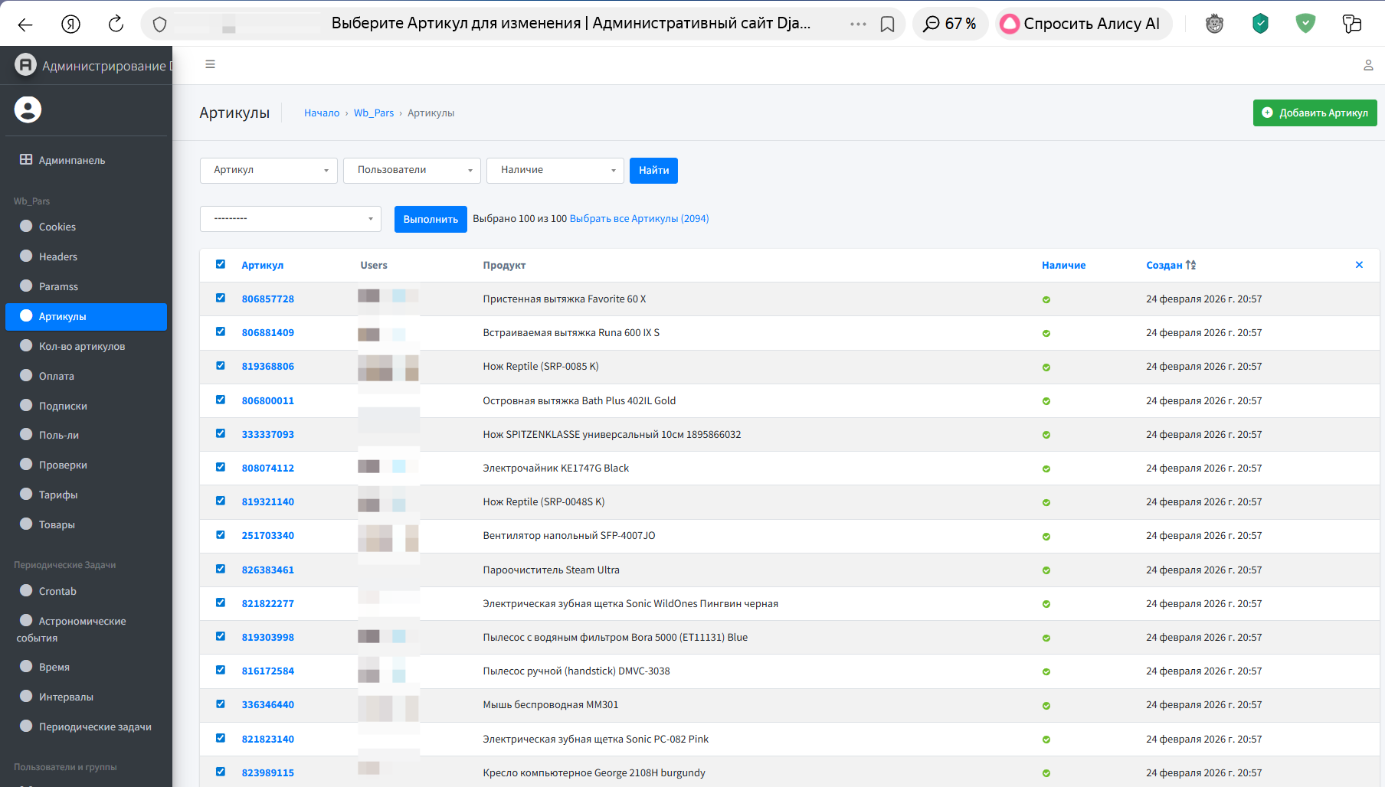Uncheck row 251703340 checkbox
The image size is (1385, 787).
click(221, 534)
